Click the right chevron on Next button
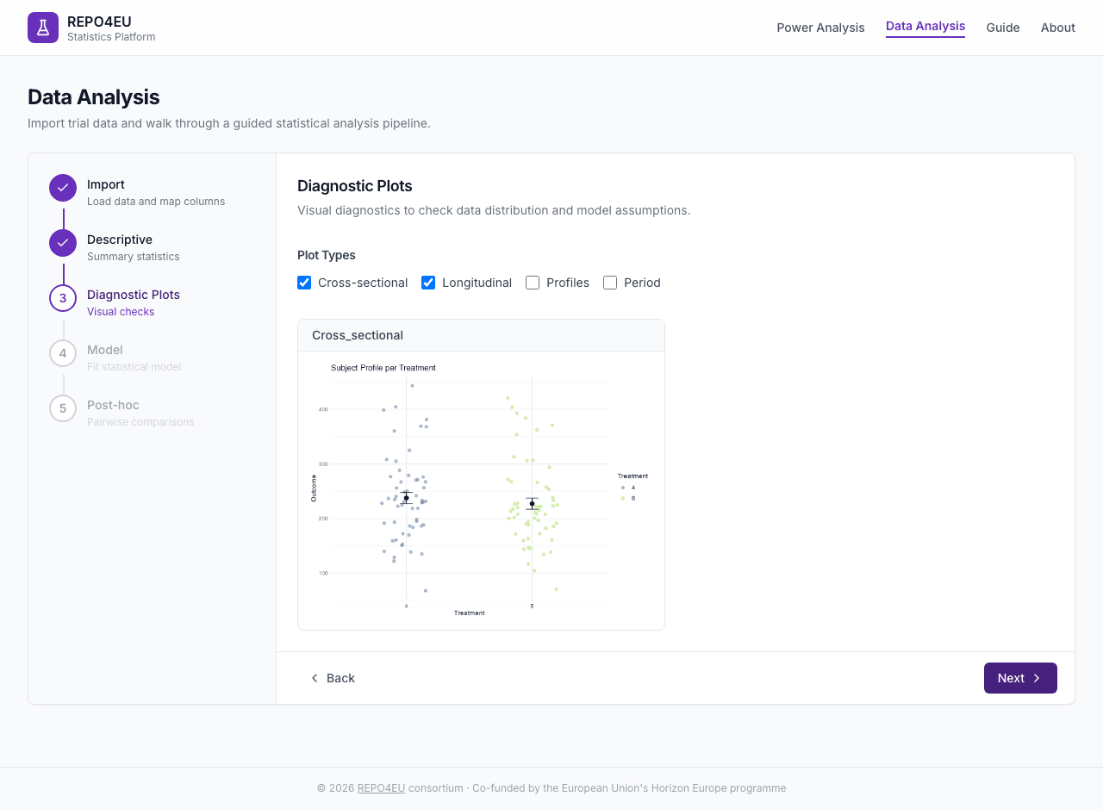1103x809 pixels. click(1037, 678)
